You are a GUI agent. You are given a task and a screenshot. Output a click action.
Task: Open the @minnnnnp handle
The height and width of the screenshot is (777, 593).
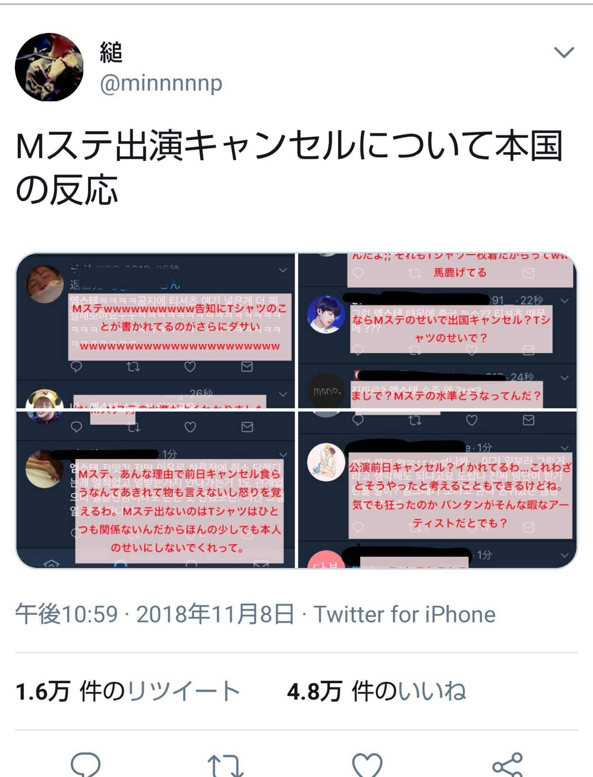(161, 83)
